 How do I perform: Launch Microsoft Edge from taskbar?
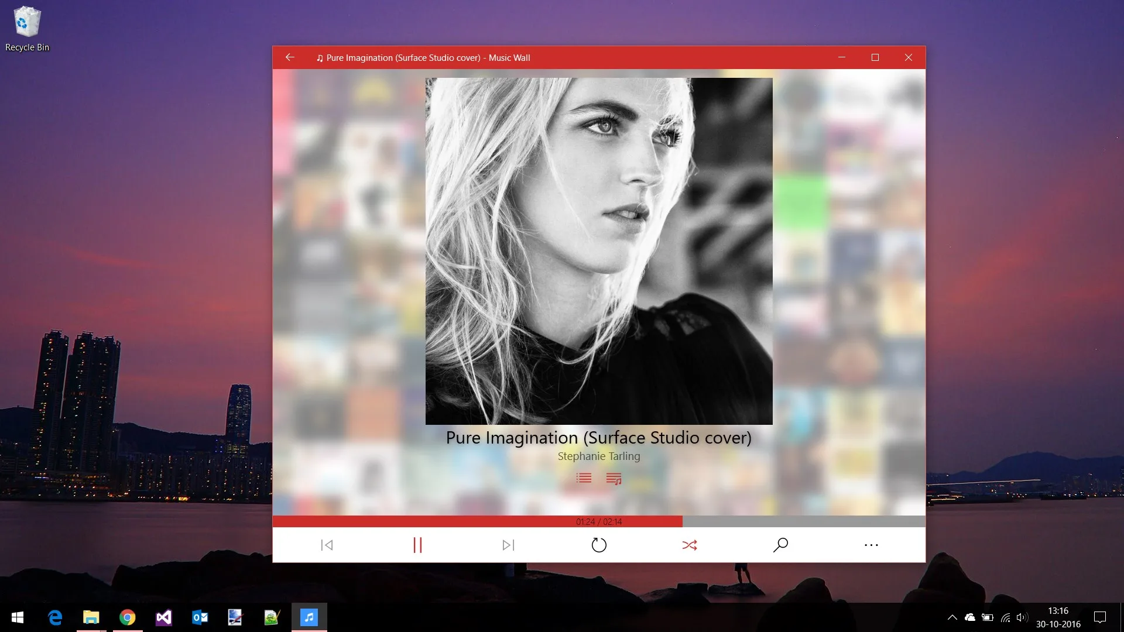click(55, 617)
